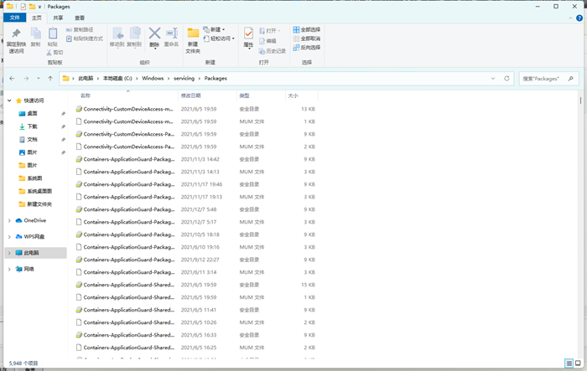Click 反向选择 invert selection option

(x=307, y=48)
